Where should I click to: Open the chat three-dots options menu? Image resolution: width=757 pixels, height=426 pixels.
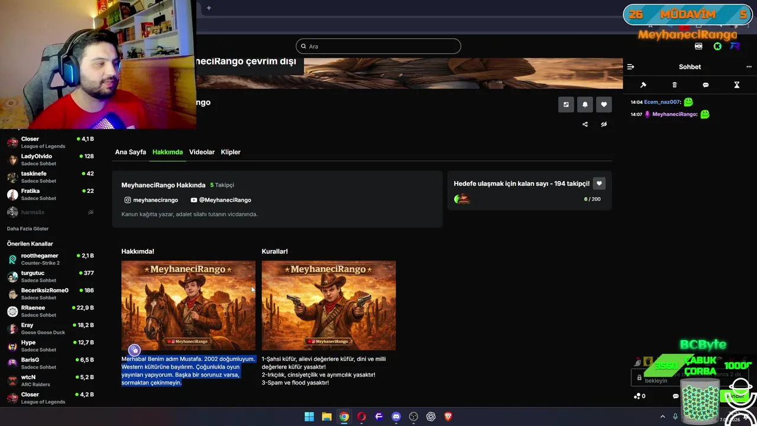(x=749, y=67)
